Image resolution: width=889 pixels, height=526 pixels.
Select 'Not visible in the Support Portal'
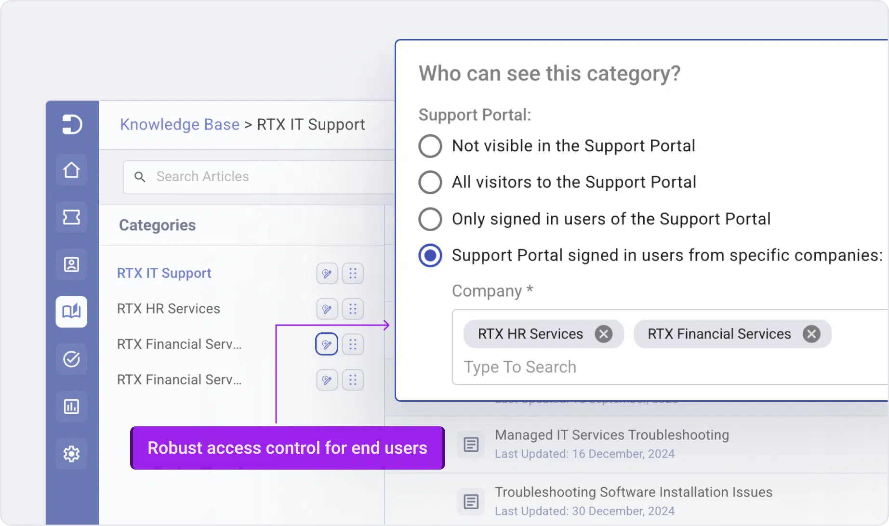pyautogui.click(x=430, y=146)
